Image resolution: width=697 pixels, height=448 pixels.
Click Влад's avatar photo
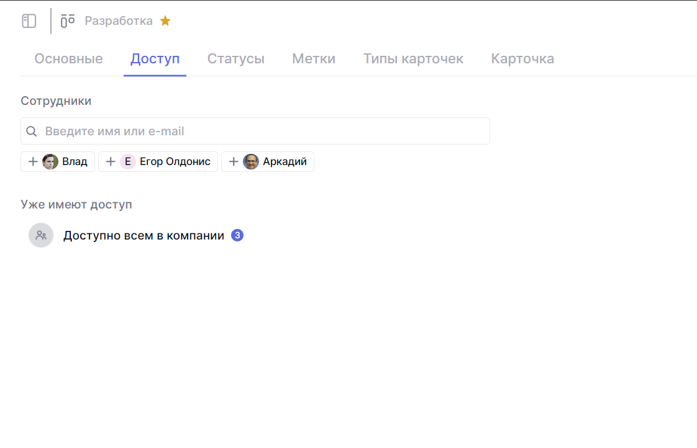coord(50,162)
